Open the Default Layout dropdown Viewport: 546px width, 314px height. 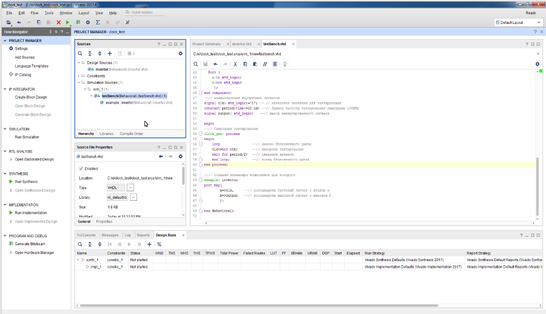(518, 23)
